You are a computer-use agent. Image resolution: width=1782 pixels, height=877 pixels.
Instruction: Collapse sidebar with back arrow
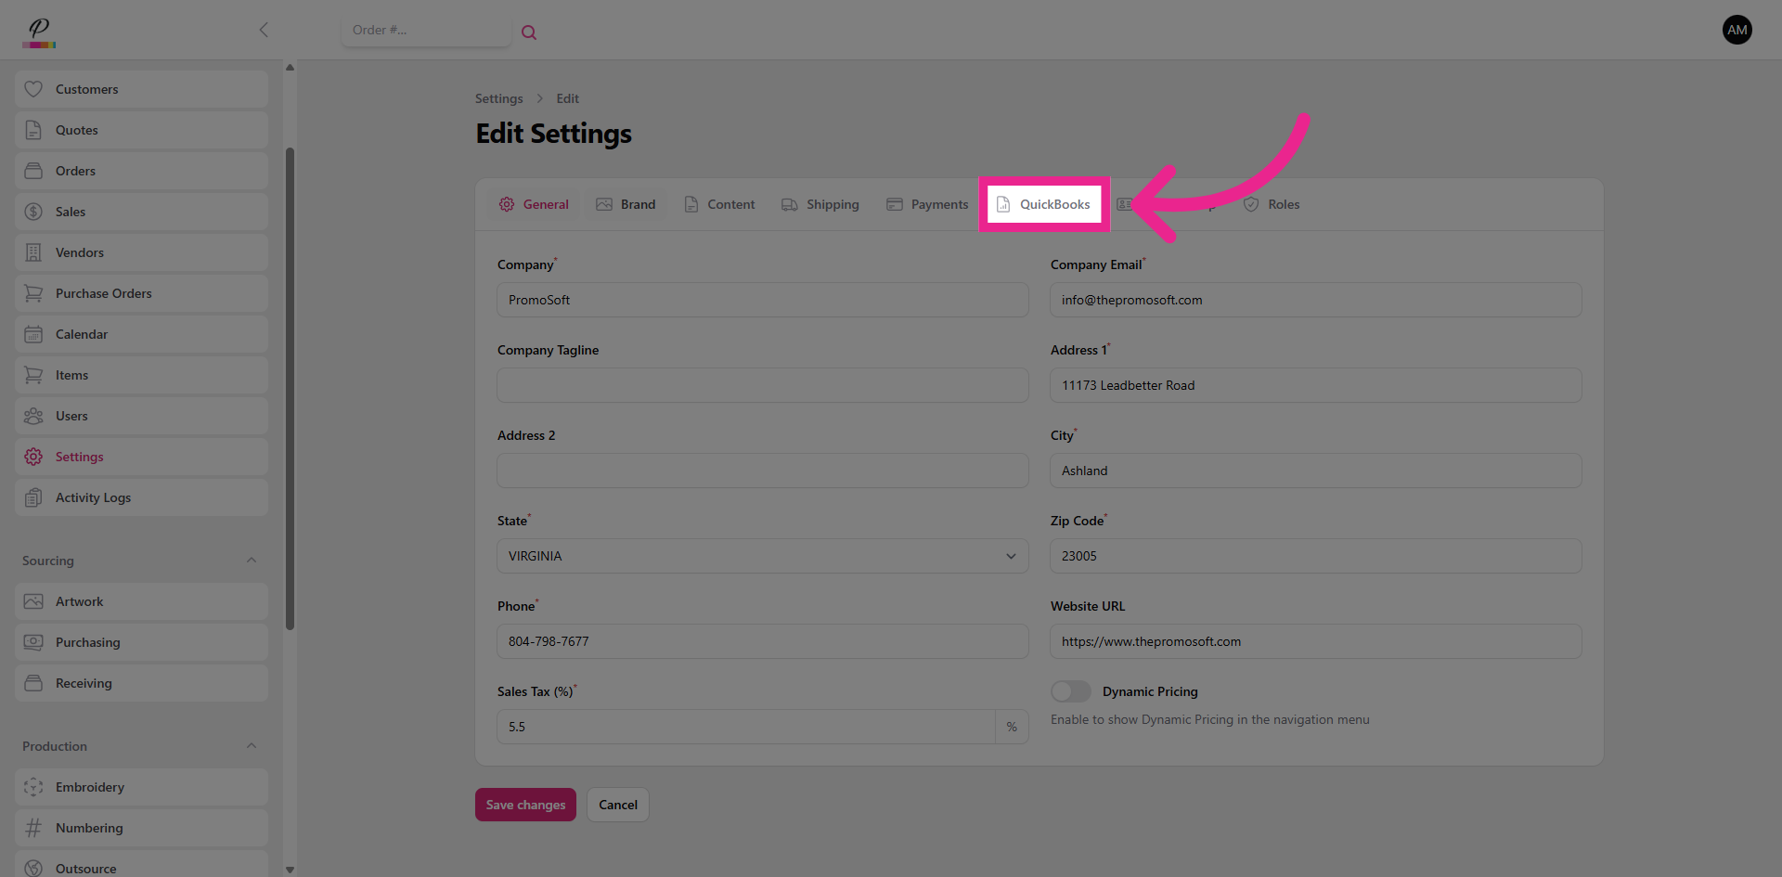pos(264,30)
